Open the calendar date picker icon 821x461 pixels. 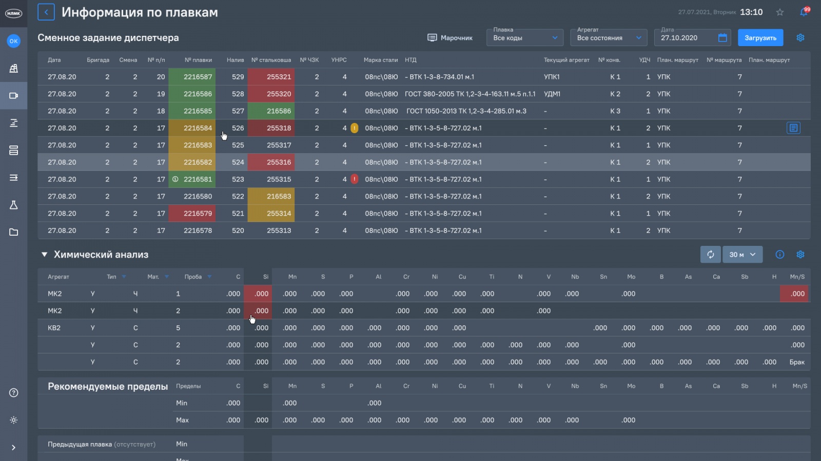[722, 38]
